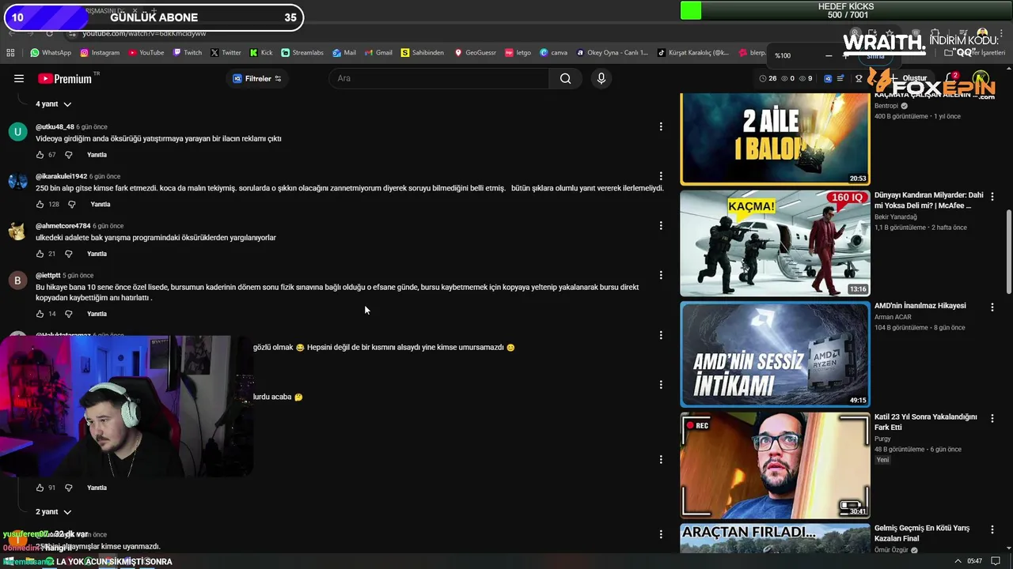
Task: Open the Kürşat Karakılıç TikTok bookmark
Action: pyautogui.click(x=693, y=53)
